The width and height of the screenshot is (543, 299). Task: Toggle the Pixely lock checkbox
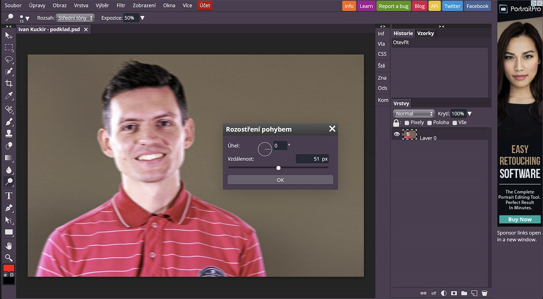pos(407,123)
